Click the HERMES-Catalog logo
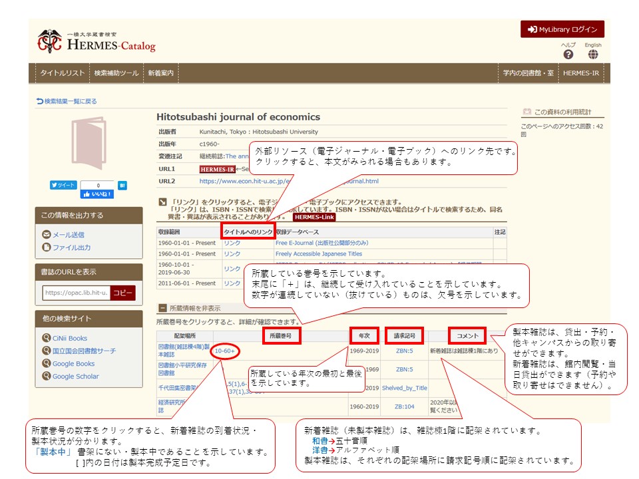 tap(96, 41)
